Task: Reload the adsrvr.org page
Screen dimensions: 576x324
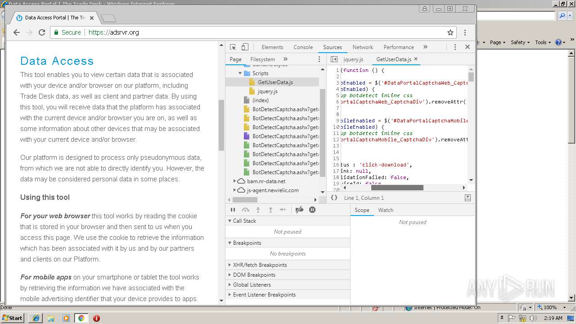Action: (x=42, y=32)
